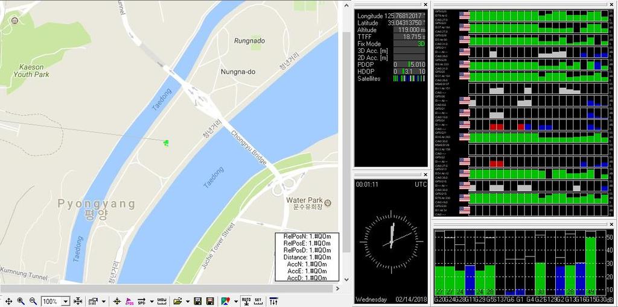The height and width of the screenshot is (307, 618).
Task: Click the AccD readout line
Action: pos(307,278)
